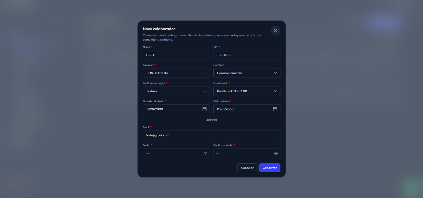Show the Confirmar senha password text
Viewport: 423px width, 198px height.
click(x=276, y=153)
